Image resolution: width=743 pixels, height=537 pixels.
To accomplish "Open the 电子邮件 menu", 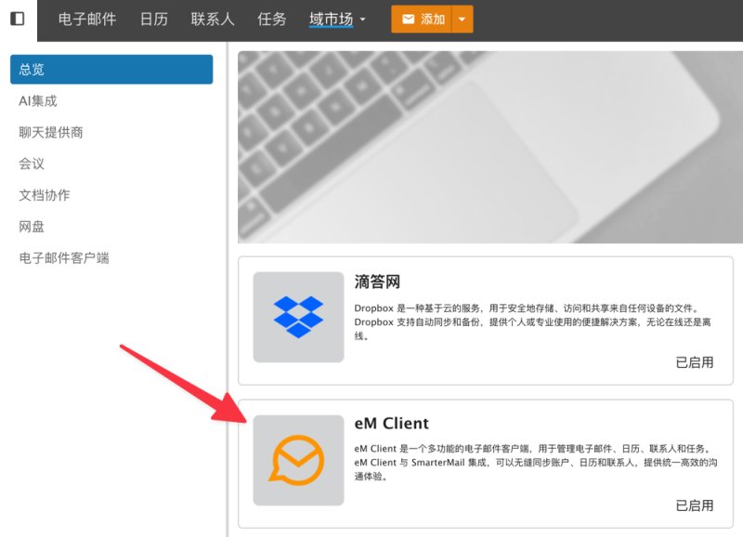I will pos(87,19).
